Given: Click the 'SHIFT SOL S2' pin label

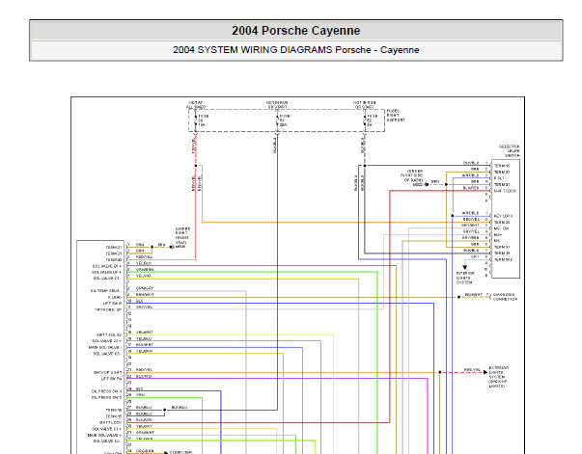Looking at the screenshot, I should (109, 334).
